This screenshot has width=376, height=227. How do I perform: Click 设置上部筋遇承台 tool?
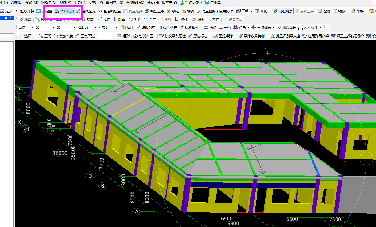(x=348, y=36)
